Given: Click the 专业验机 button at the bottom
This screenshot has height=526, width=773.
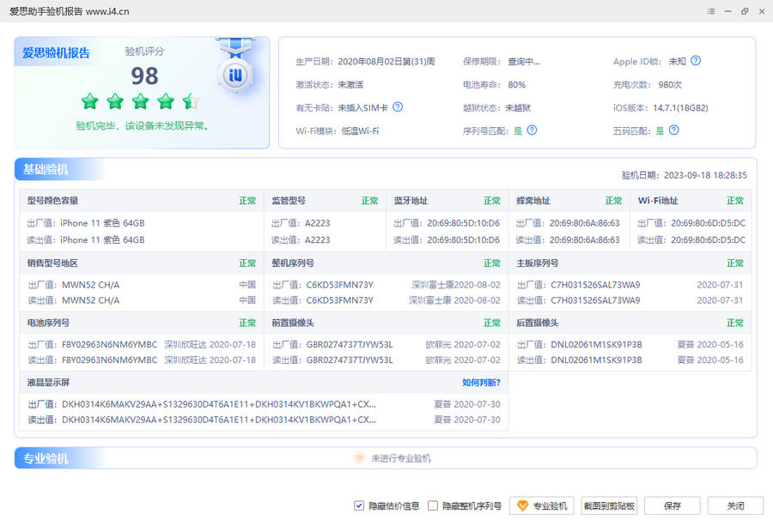Looking at the screenshot, I should (x=542, y=505).
